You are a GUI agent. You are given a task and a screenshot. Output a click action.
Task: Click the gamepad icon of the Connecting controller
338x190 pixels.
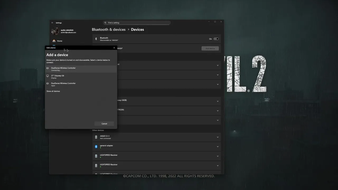48,68
